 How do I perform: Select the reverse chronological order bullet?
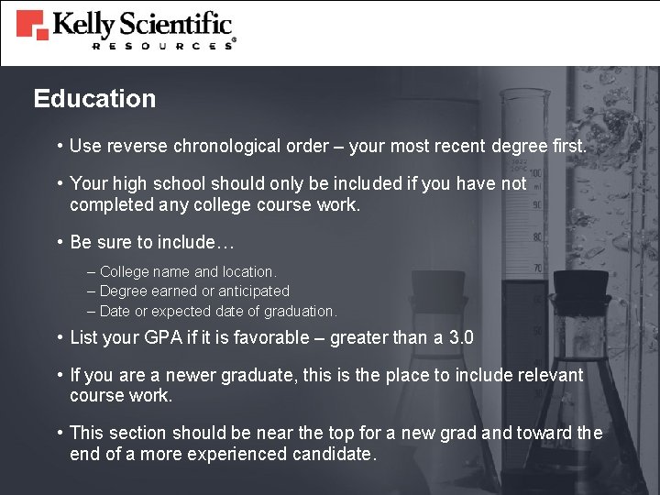[x=327, y=146]
